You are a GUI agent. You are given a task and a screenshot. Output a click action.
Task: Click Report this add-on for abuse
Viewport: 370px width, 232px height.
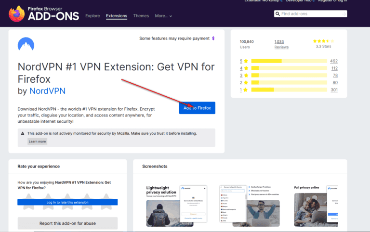pyautogui.click(x=67, y=223)
